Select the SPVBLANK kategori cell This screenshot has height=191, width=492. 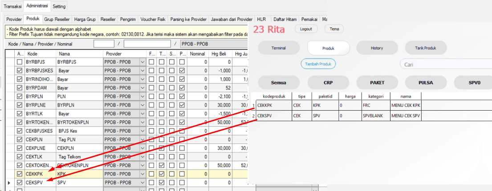point(376,116)
